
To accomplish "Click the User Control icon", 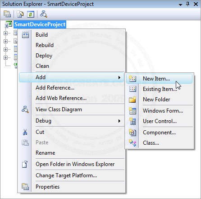I will point(132,121).
